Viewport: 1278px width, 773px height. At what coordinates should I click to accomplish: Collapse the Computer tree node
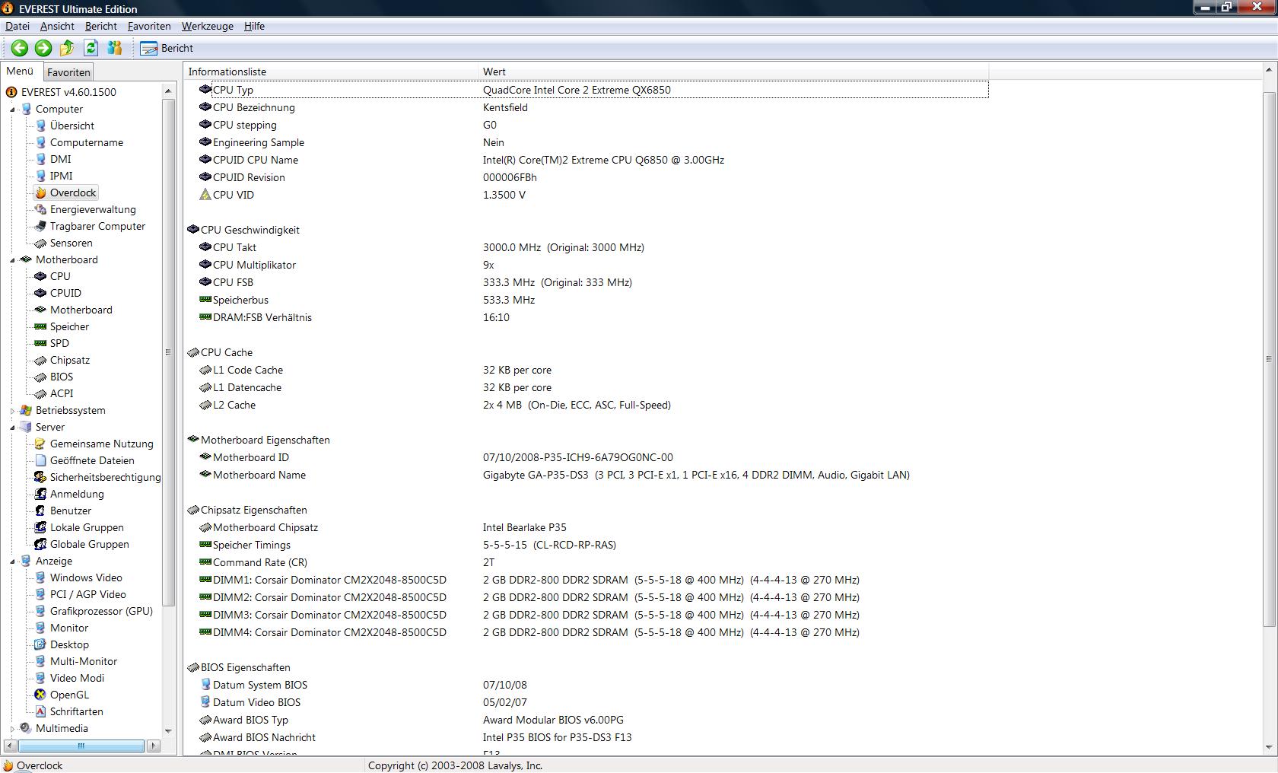[x=13, y=110]
